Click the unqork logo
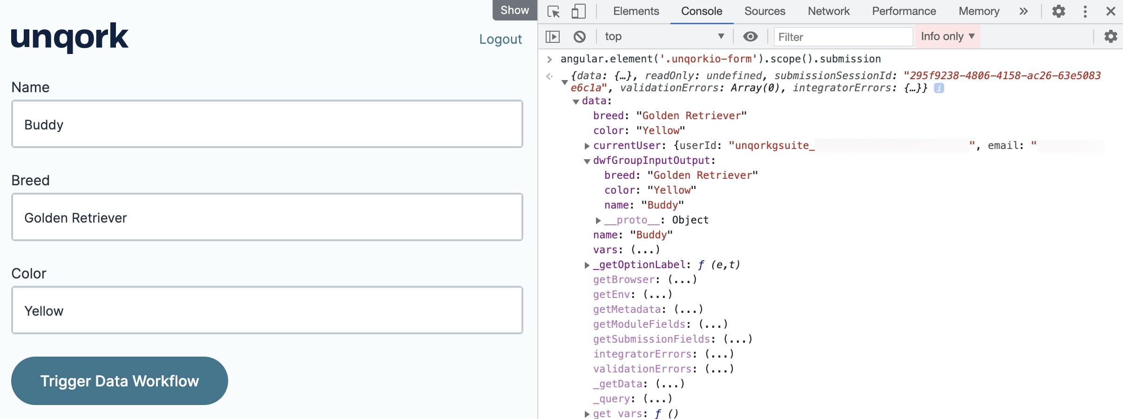 (x=69, y=38)
